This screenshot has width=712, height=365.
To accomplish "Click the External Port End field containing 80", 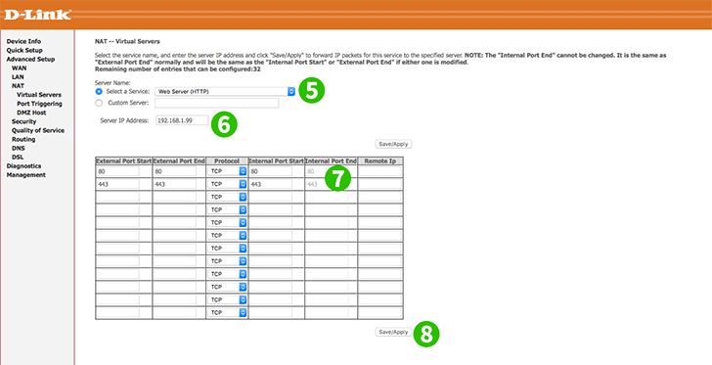I will coord(175,171).
